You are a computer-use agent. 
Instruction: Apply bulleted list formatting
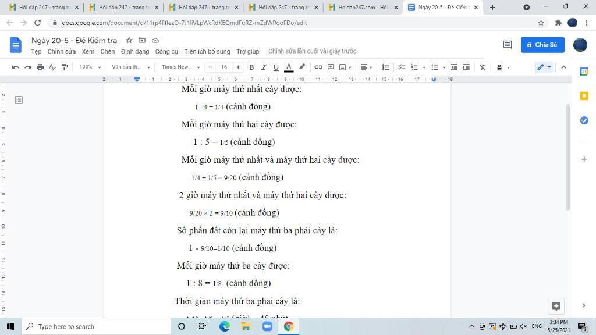click(434, 67)
